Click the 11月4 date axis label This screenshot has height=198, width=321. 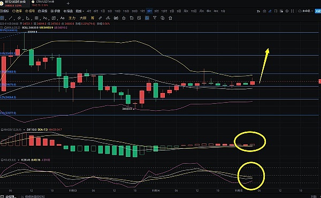(156, 191)
